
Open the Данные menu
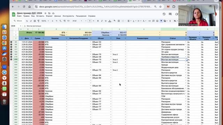pyautogui.click(x=57, y=16)
